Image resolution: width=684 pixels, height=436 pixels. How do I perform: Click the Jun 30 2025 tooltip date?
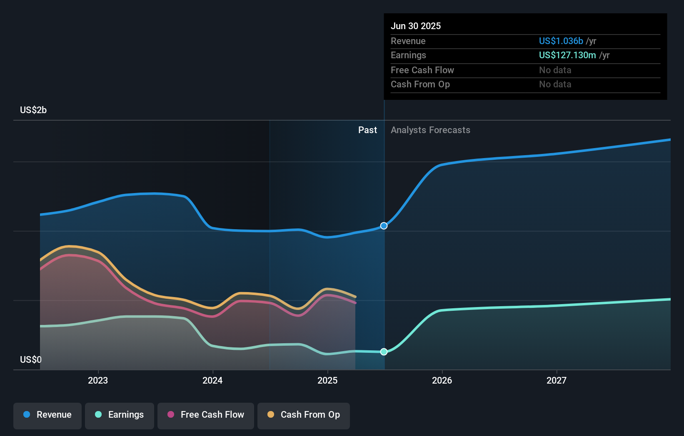pyautogui.click(x=416, y=26)
